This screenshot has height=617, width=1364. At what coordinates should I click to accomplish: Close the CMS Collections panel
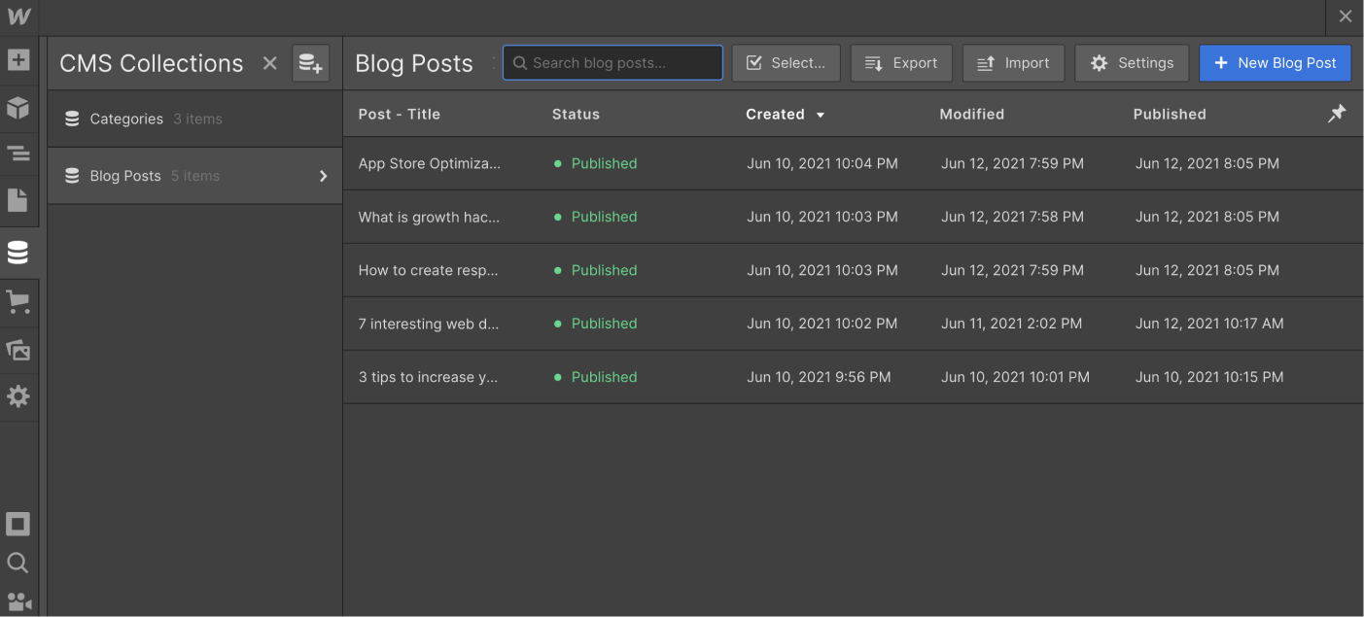(x=270, y=63)
